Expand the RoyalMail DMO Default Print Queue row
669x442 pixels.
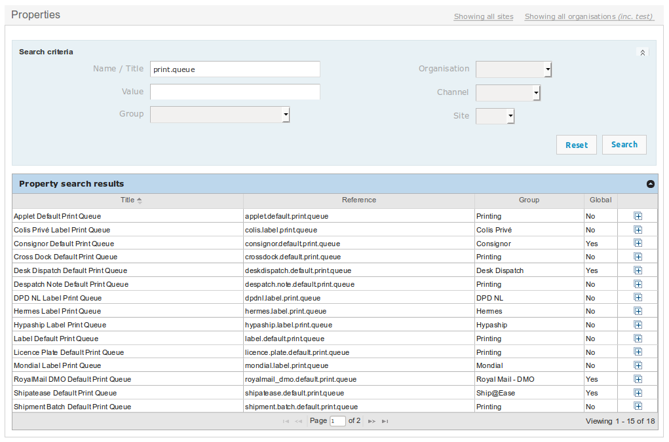coord(638,379)
